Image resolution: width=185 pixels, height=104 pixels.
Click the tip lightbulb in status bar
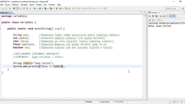click(x=170, y=102)
